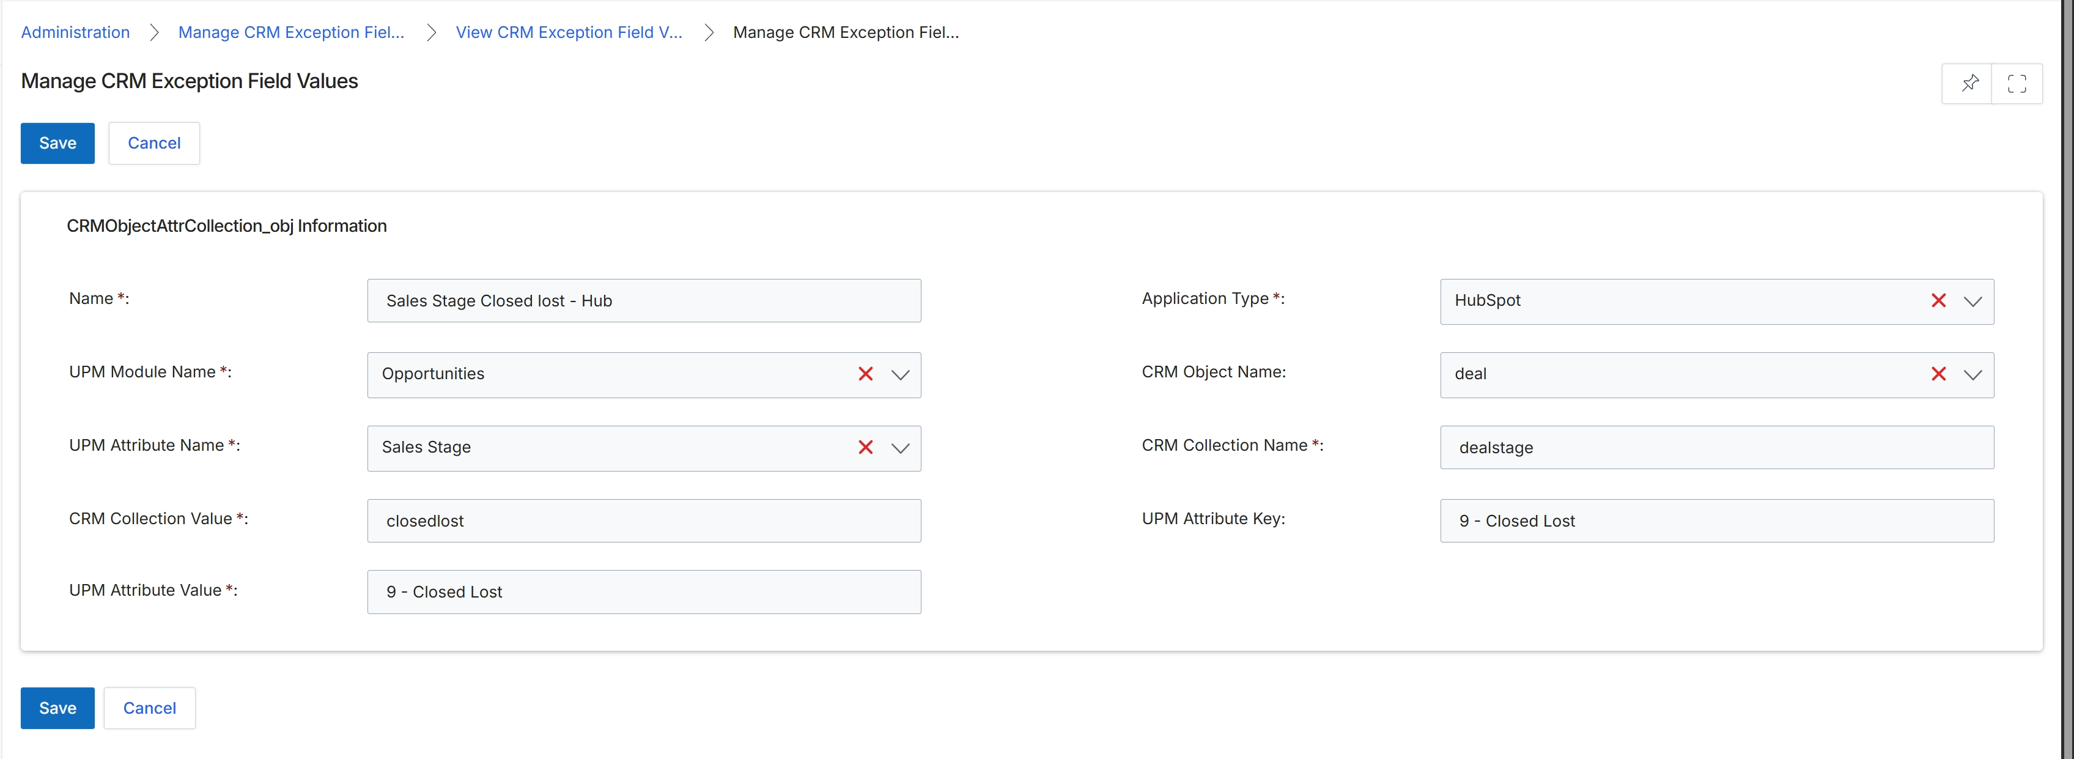Screen dimensions: 2074x759
Task: Click the current Manage CRM Exception Fiel... breadcrumb text
Action: coord(846,32)
